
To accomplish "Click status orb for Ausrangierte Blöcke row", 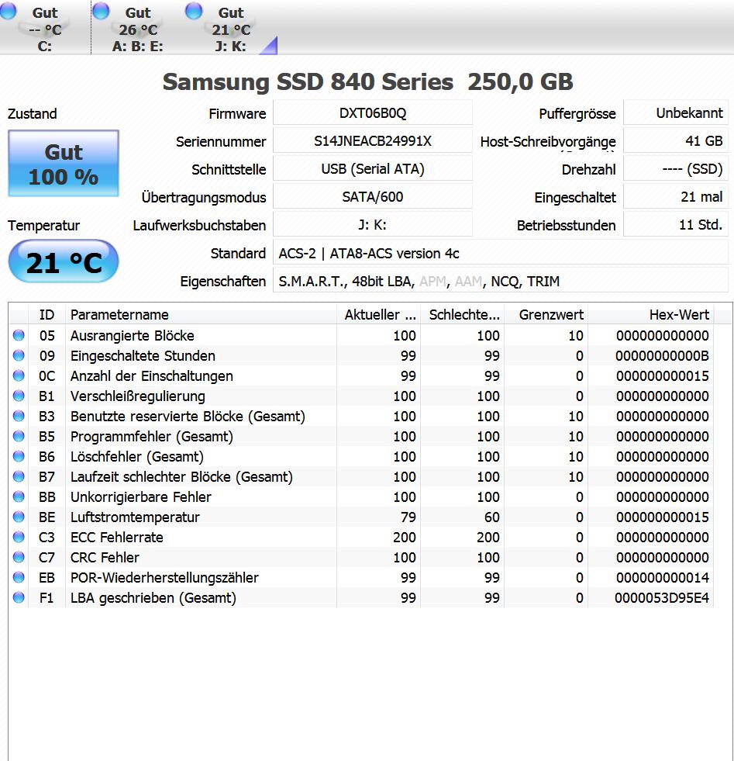I will pyautogui.click(x=19, y=335).
